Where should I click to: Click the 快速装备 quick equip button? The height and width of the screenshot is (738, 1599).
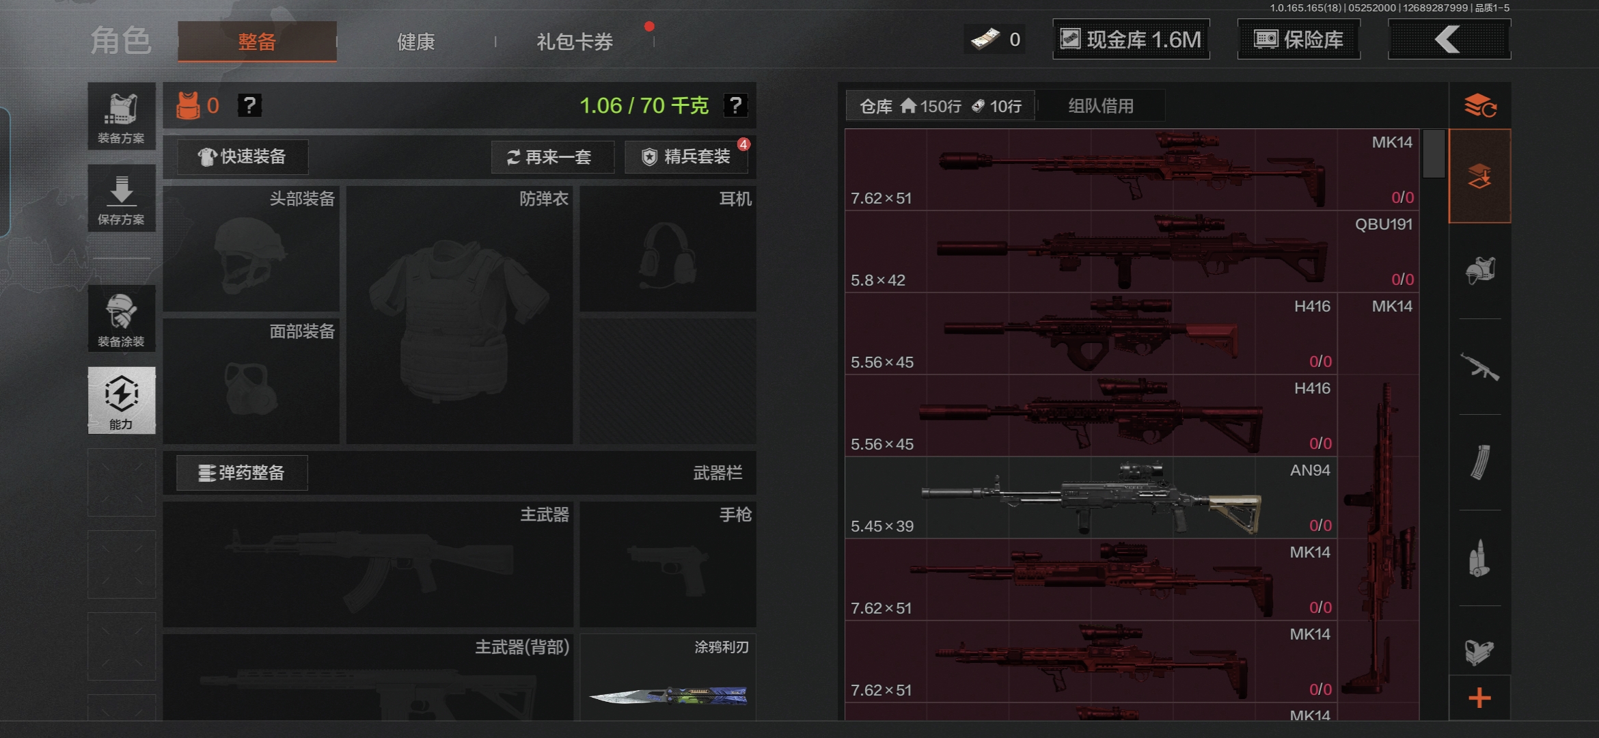click(x=243, y=156)
